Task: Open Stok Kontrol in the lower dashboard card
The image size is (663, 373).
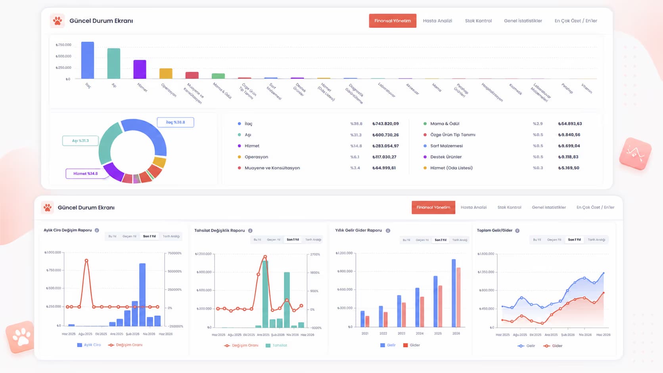Action: 510,207
